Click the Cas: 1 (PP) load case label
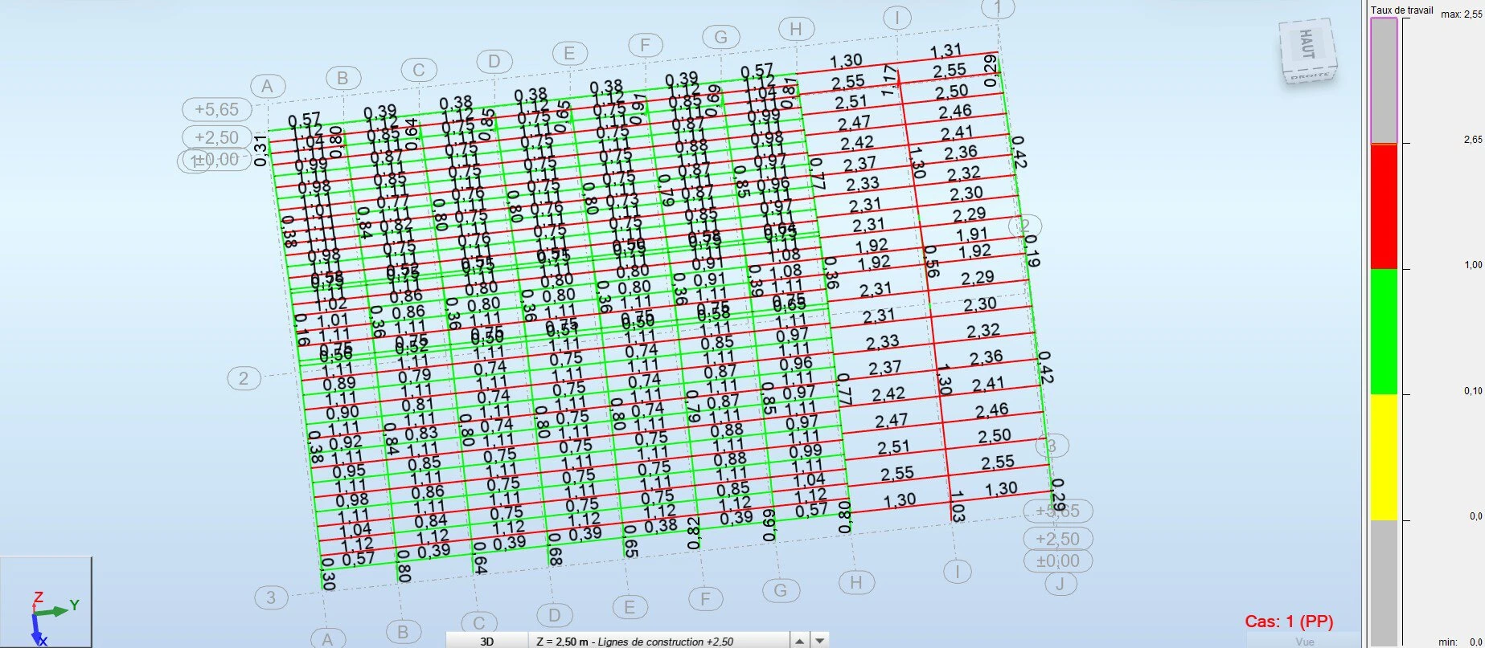Screen dimensions: 1485x648 (1289, 621)
